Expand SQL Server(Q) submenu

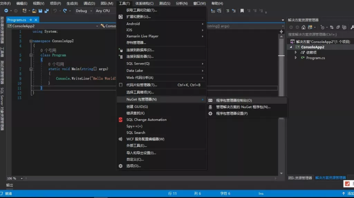click(203, 64)
